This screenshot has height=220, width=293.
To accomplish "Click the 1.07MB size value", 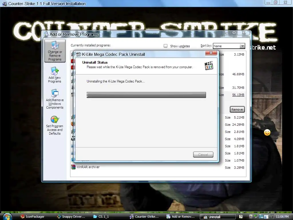I will pos(239,160).
